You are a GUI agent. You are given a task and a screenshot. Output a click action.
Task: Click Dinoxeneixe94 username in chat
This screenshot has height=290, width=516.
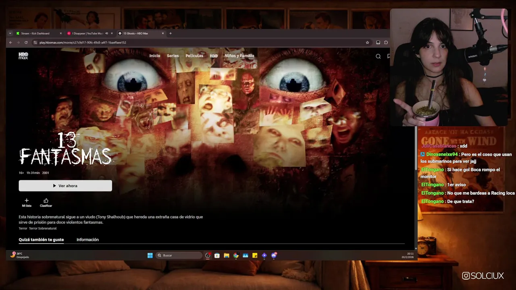[442, 154]
